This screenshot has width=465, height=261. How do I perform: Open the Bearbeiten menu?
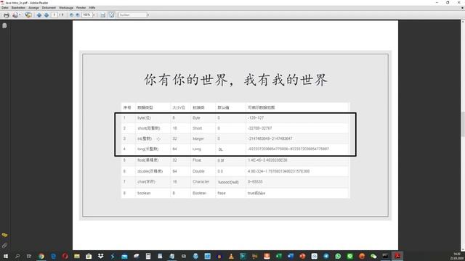click(x=18, y=8)
